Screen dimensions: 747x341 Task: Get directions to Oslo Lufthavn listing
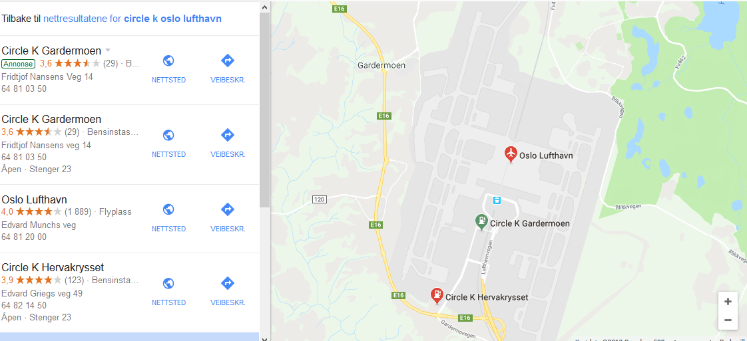tap(228, 218)
